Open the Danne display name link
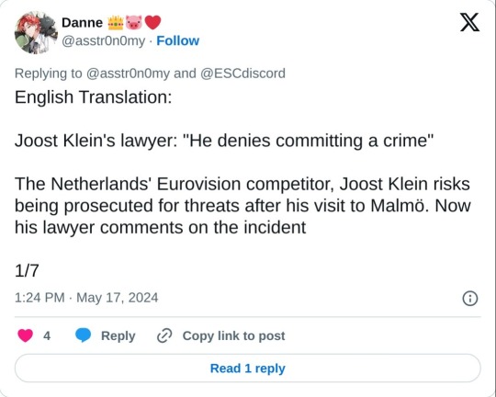Image resolution: width=496 pixels, height=397 pixels. [x=82, y=23]
